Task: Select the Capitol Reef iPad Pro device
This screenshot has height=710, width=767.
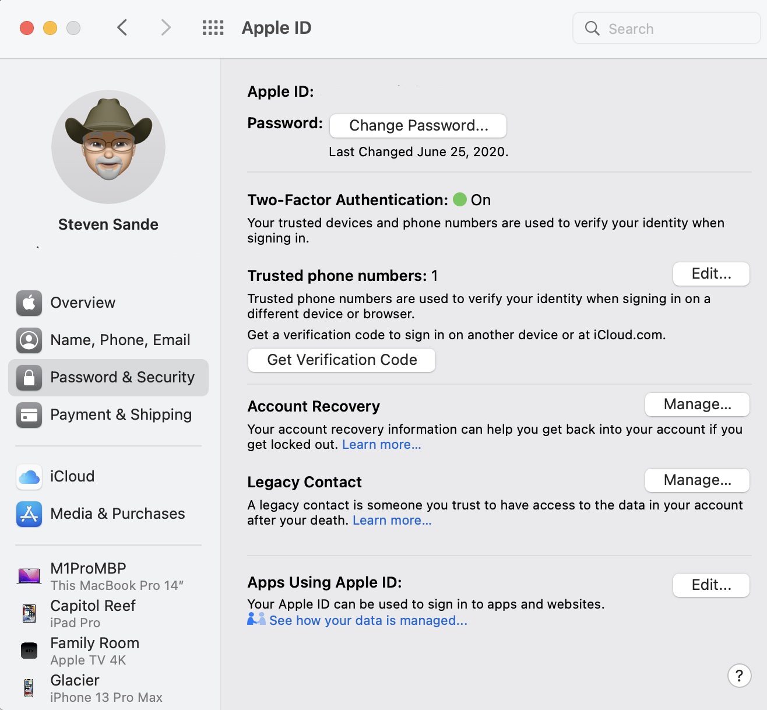Action: click(93, 613)
